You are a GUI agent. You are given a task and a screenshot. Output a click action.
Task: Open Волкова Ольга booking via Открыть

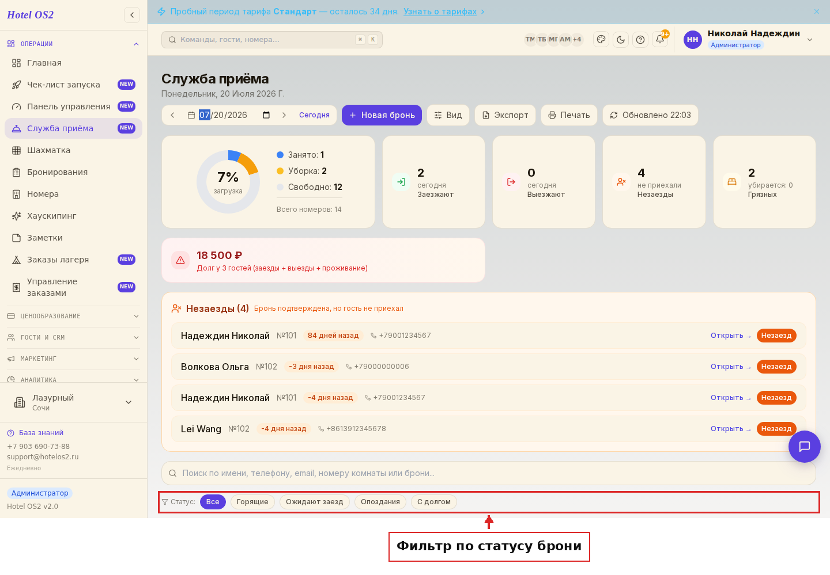(x=731, y=367)
